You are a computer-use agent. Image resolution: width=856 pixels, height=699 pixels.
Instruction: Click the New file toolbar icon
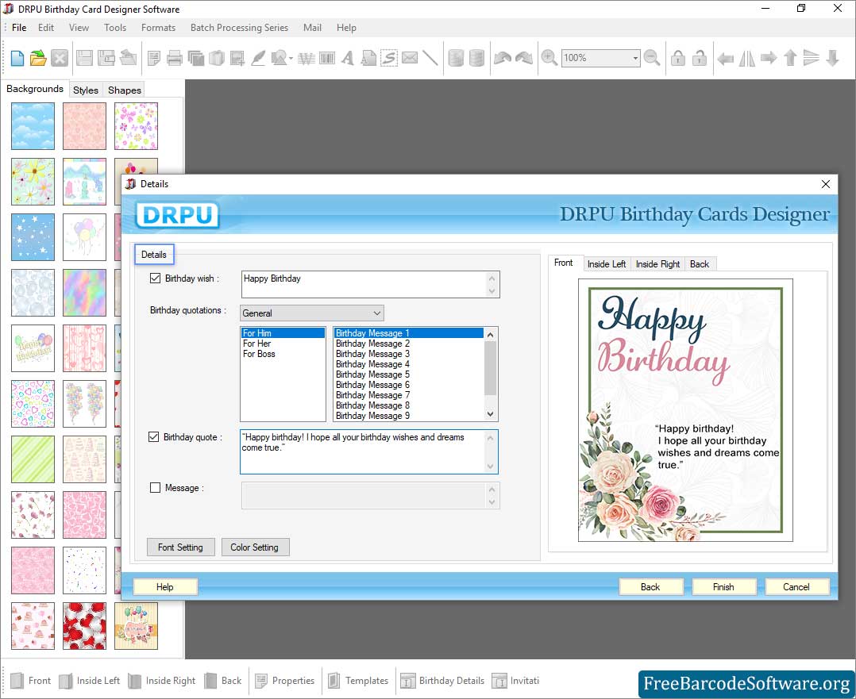[x=17, y=58]
